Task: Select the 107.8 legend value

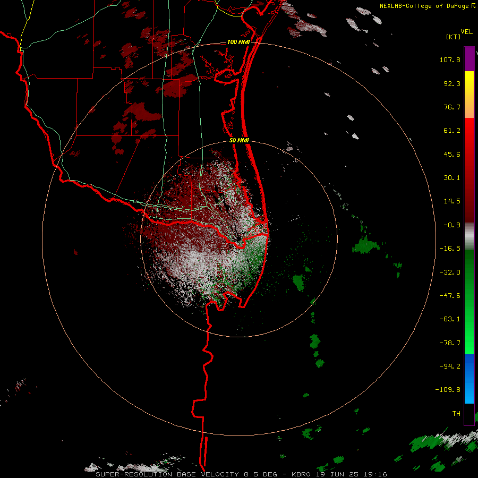Action: (450, 59)
